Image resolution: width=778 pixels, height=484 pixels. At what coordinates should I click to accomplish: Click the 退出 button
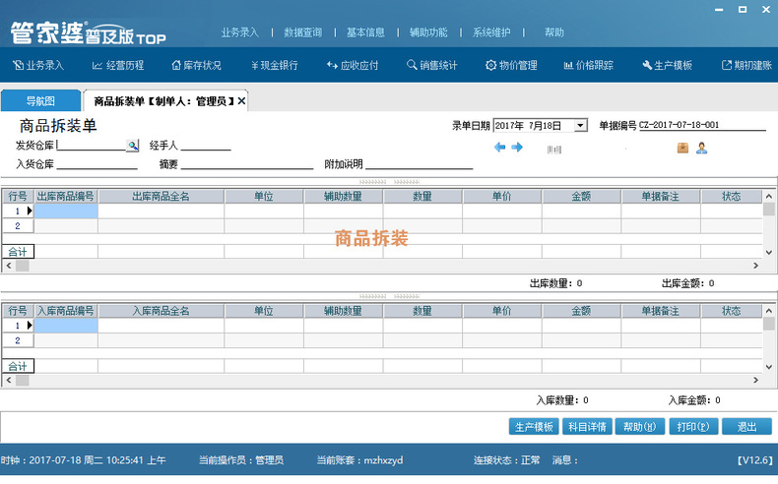(x=746, y=427)
